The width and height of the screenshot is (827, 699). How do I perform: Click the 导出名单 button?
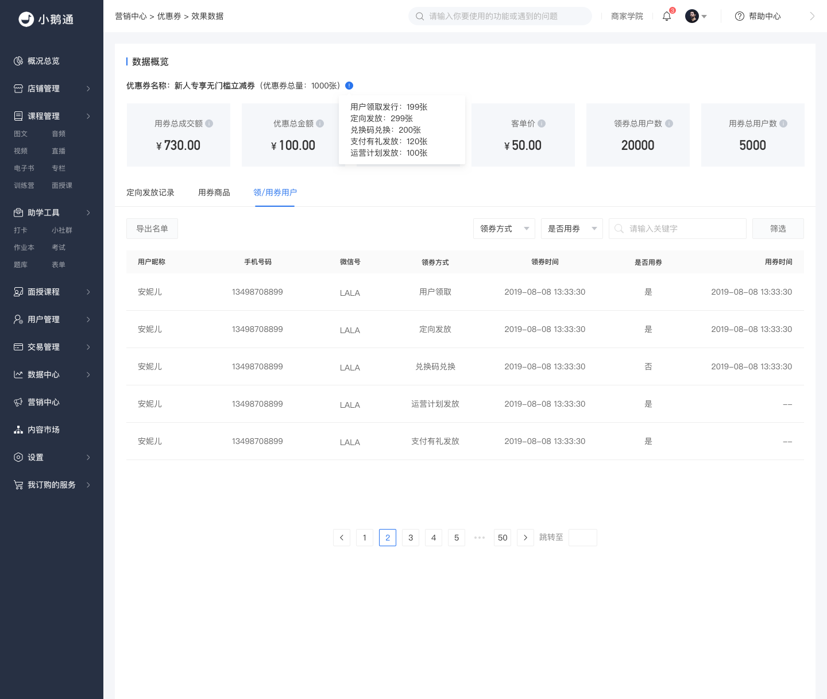coord(152,229)
